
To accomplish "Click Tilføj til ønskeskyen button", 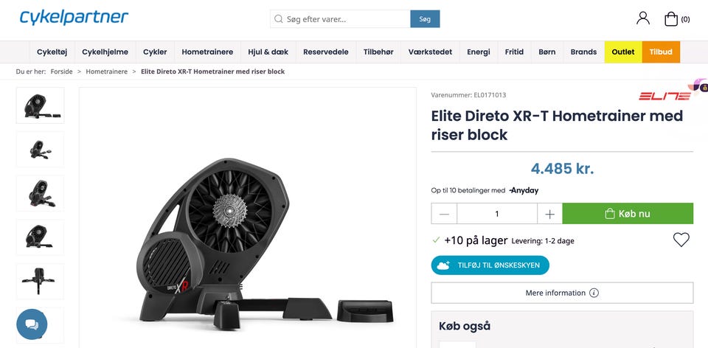I will coord(490,265).
